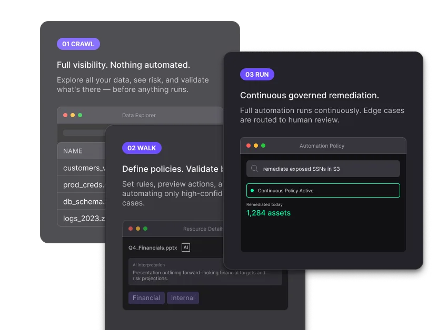Viewport: 447px width, 330px height.
Task: Click the search magnifier icon in Automation Policy
Action: point(254,168)
